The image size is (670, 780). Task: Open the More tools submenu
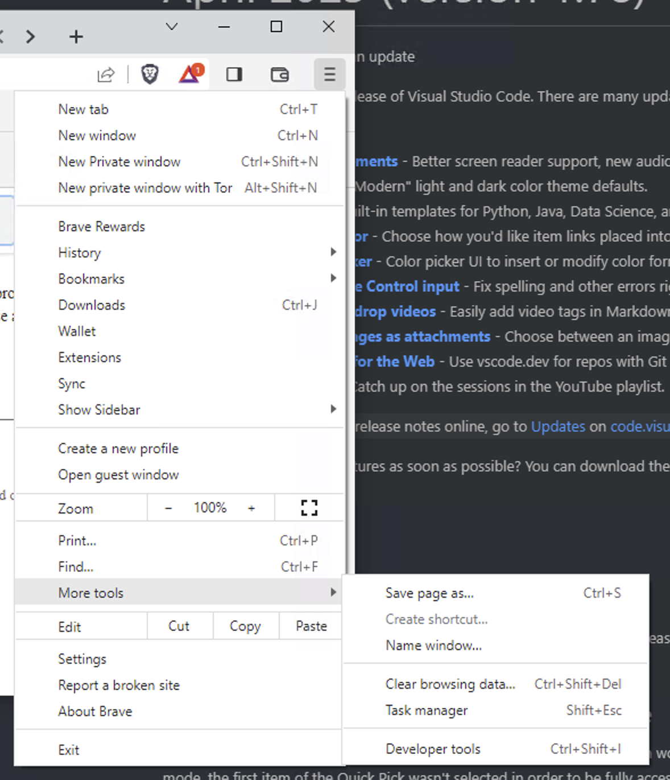point(90,592)
